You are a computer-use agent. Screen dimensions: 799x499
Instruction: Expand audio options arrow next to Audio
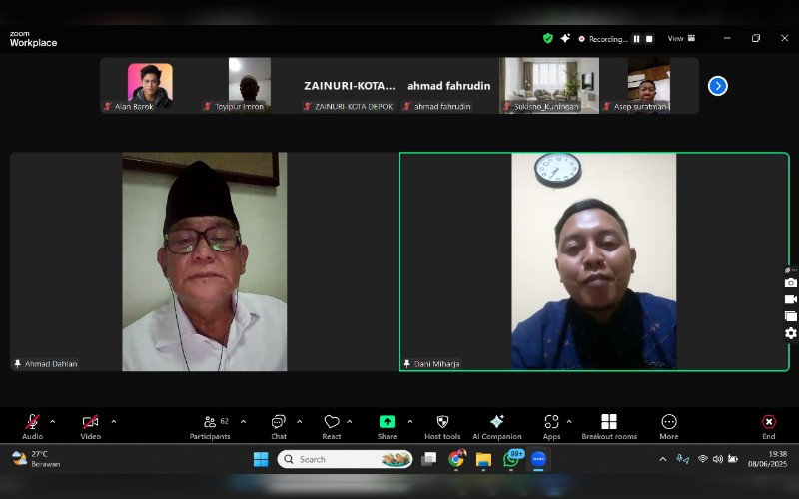(x=53, y=421)
